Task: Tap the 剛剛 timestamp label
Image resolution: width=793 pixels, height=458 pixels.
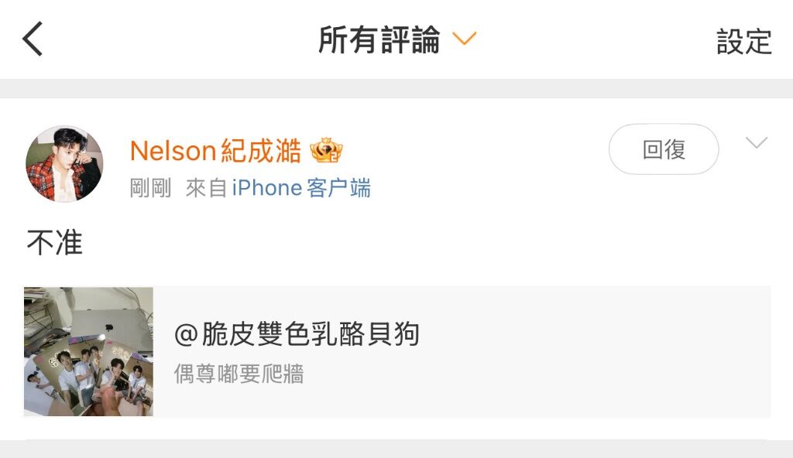Action: (x=151, y=188)
